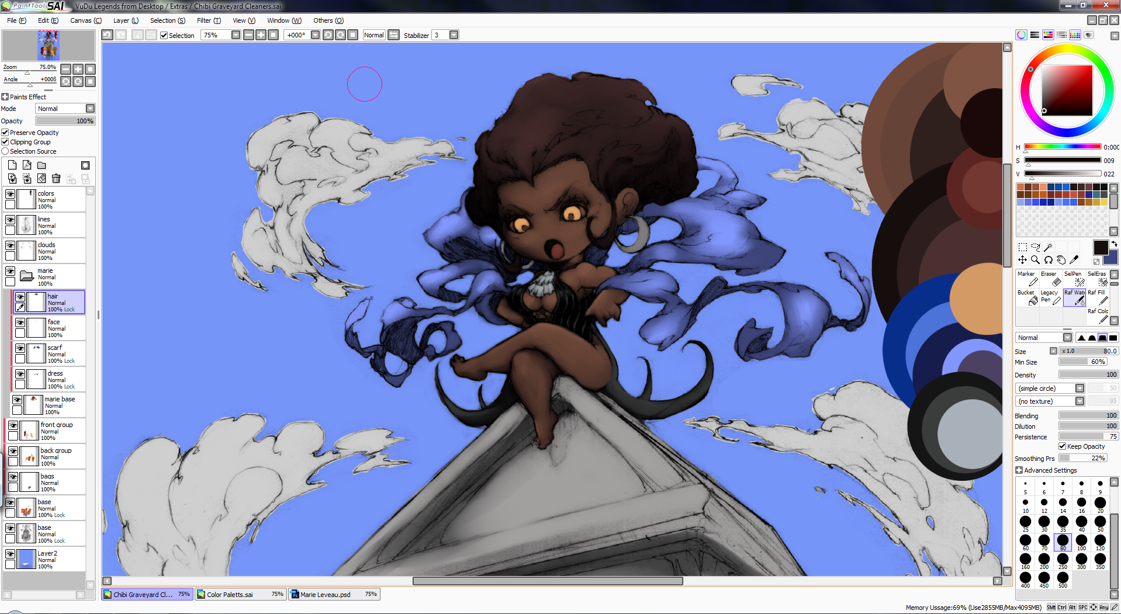
Task: Uncheck Clipping Group
Action: coord(5,142)
